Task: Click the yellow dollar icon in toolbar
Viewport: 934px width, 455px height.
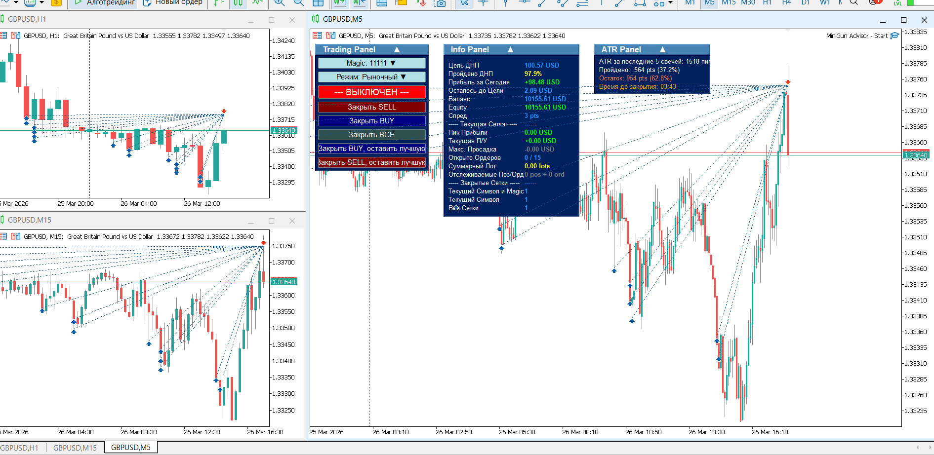Action: point(56,2)
